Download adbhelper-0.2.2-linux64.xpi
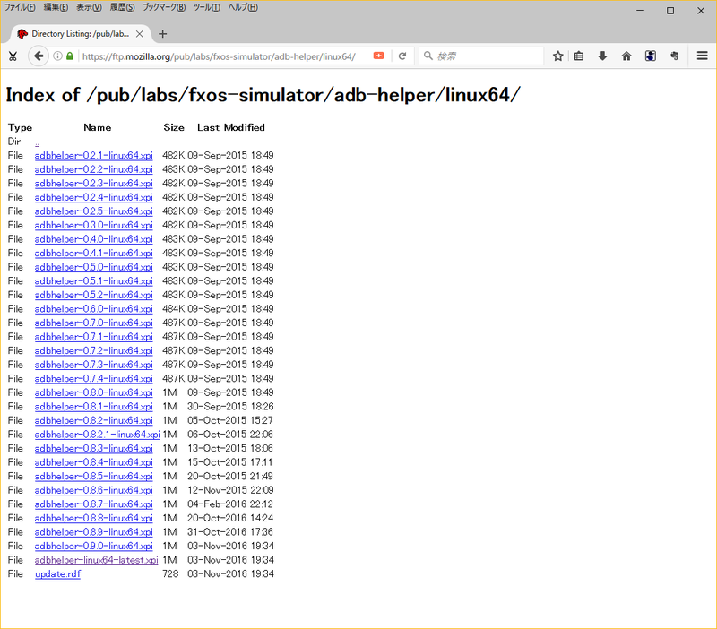The image size is (717, 629). pyautogui.click(x=94, y=169)
